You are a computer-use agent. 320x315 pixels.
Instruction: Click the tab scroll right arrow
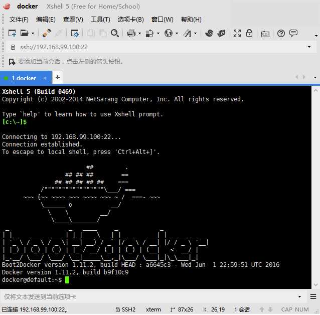coord(304,77)
